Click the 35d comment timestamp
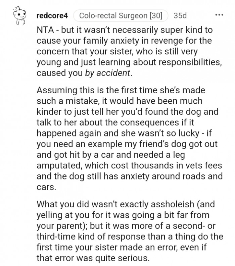Screen dimensions: 235x266 point(181,15)
